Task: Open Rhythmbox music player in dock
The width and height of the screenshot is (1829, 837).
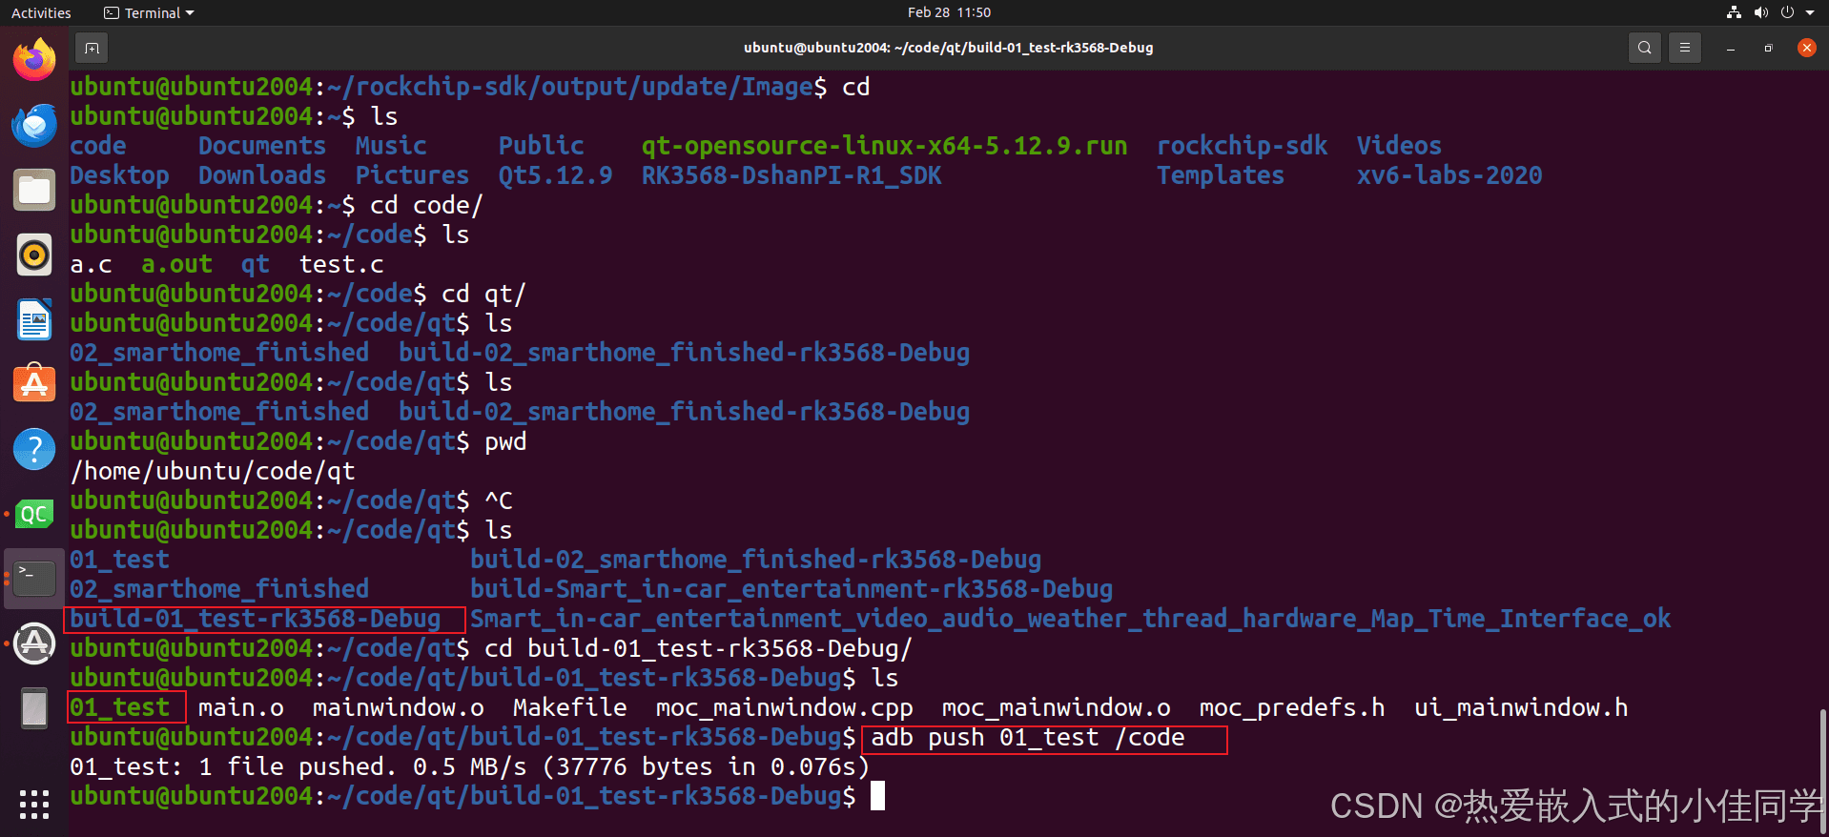Action: tap(34, 255)
